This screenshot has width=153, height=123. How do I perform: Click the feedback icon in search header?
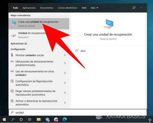134,8
